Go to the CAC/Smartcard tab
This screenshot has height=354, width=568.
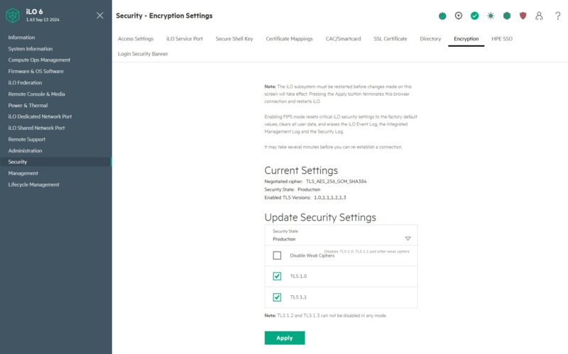[343, 39]
